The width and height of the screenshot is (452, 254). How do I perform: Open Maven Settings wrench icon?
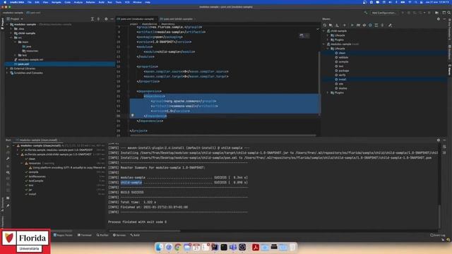(390, 25)
